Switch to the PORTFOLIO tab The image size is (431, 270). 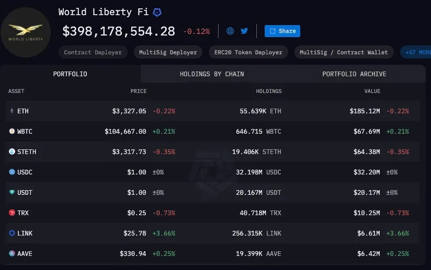[70, 74]
